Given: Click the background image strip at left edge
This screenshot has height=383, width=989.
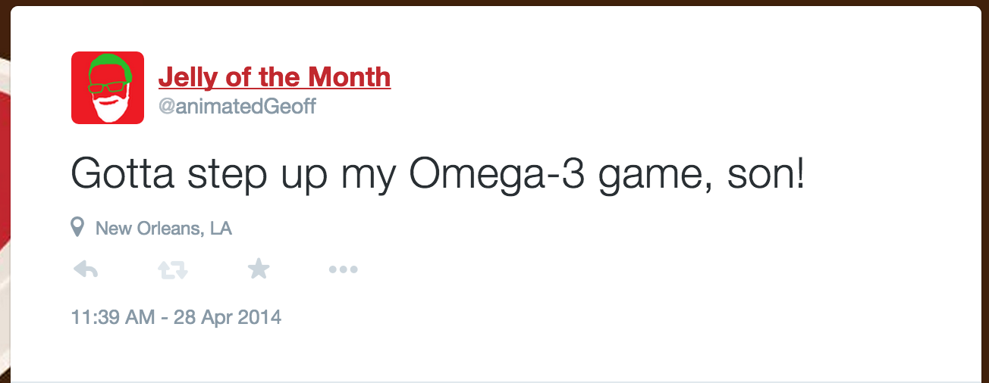Looking at the screenshot, I should [4, 189].
